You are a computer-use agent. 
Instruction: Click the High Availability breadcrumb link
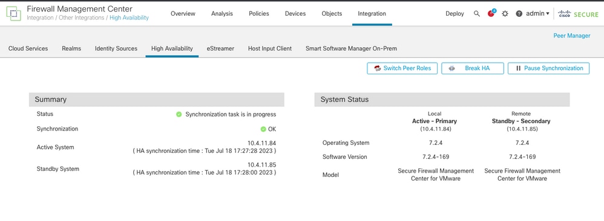coord(129,18)
